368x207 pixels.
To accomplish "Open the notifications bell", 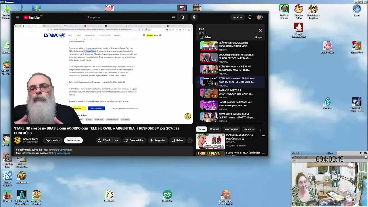I will [250, 17].
